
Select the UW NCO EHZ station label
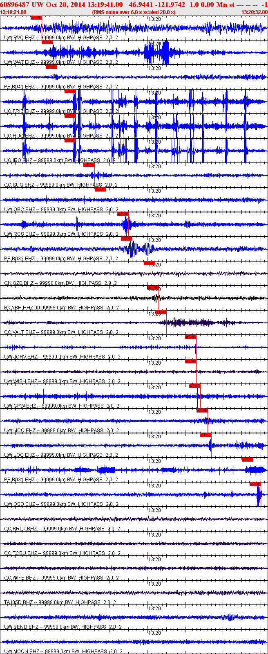pyautogui.click(x=62, y=431)
